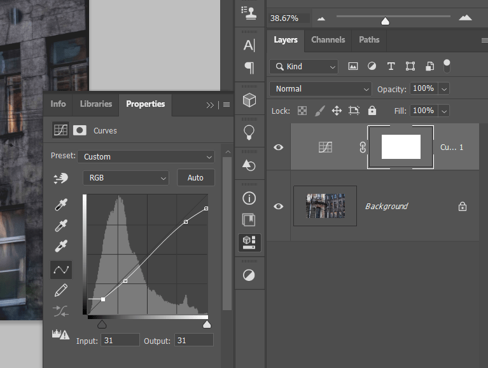The width and height of the screenshot is (488, 368).
Task: Open the Libraries panel icon
Action: point(249,220)
